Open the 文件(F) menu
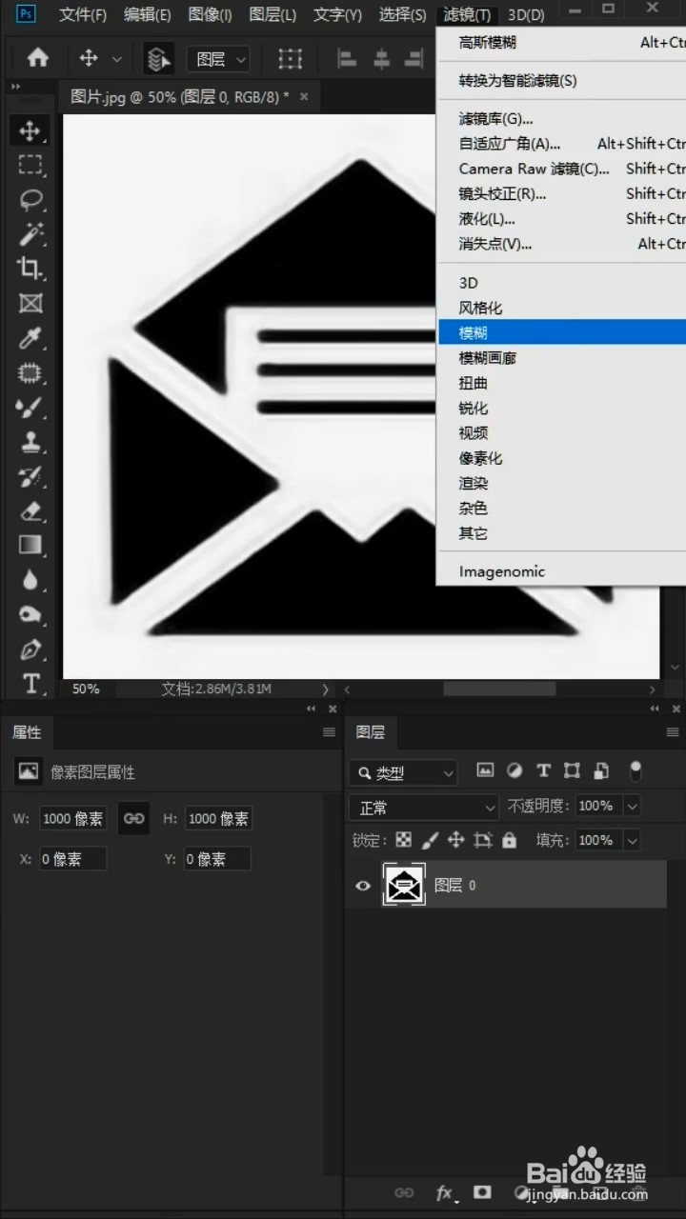 coord(83,14)
